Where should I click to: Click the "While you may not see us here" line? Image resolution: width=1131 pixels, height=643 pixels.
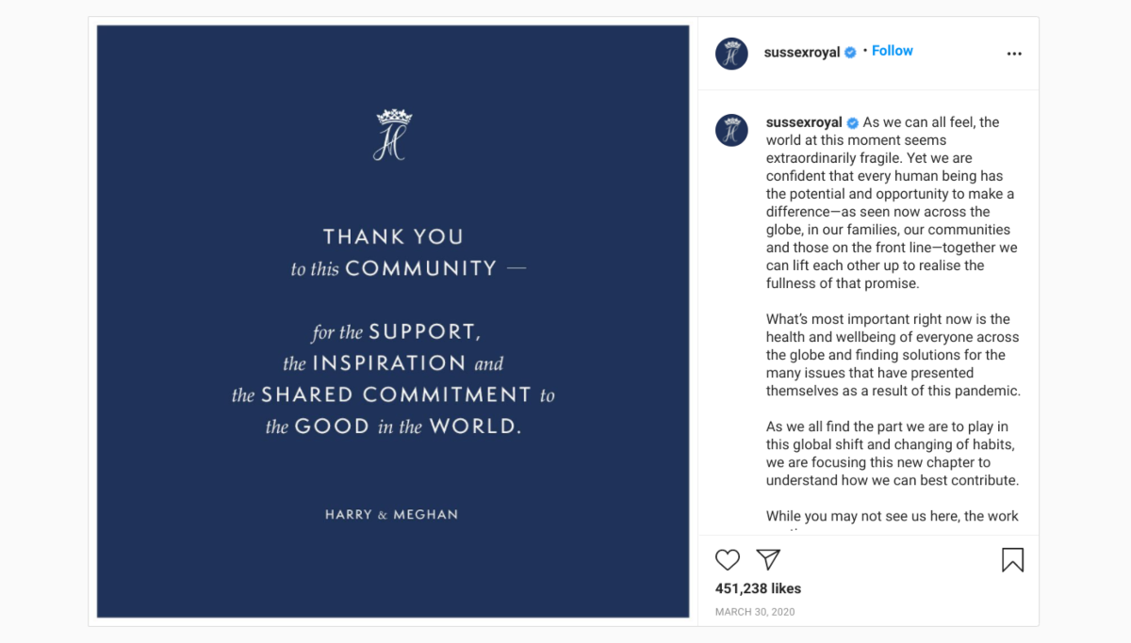[892, 516]
